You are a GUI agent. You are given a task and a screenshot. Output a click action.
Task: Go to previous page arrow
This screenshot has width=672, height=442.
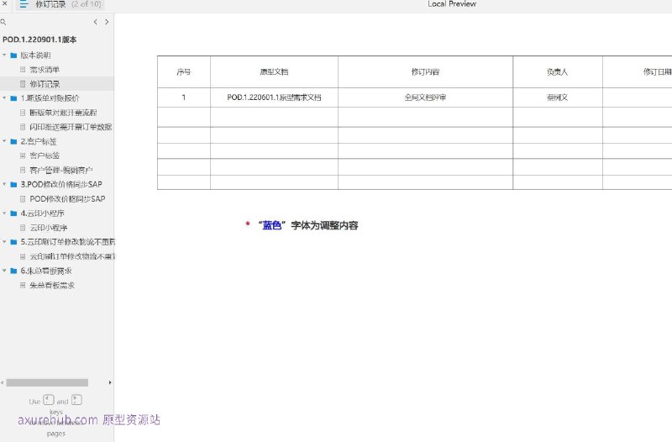[95, 22]
